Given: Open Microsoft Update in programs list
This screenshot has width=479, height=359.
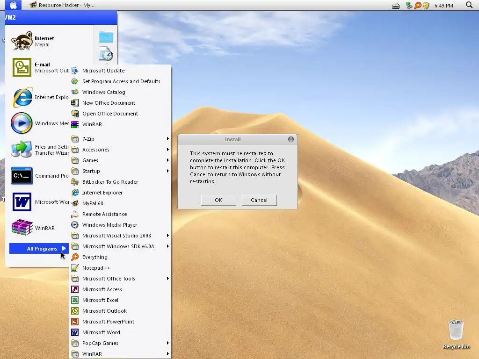Looking at the screenshot, I should point(120,71).
